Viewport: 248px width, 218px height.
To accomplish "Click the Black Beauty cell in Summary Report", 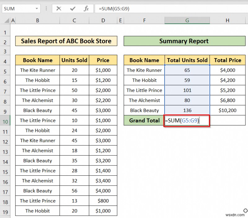I will (144, 110).
